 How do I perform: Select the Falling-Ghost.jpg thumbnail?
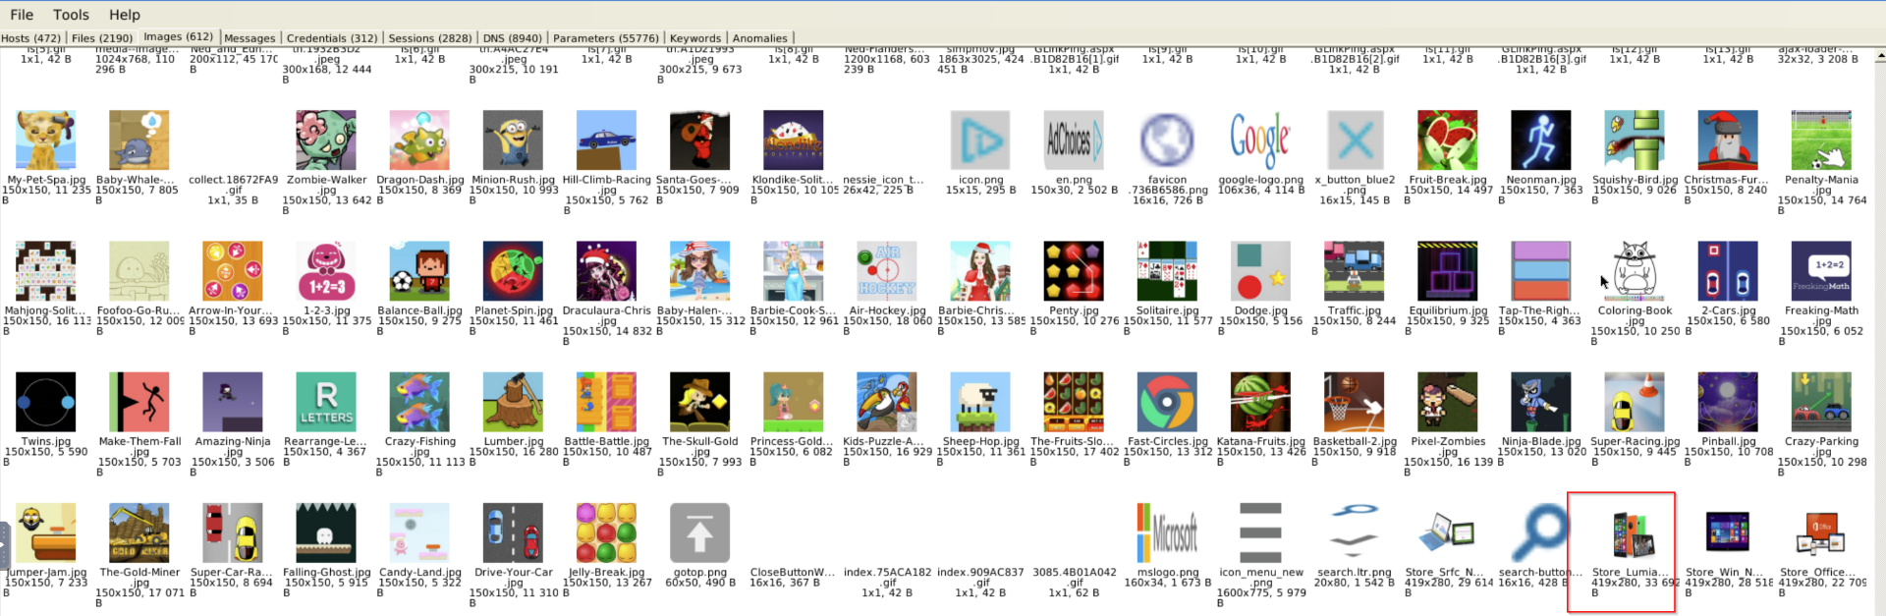pyautogui.click(x=326, y=532)
